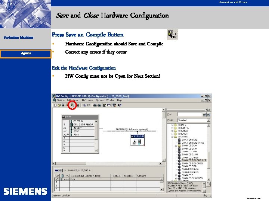Click the Find text input field
The width and height of the screenshot is (269, 201).
tap(190, 114)
